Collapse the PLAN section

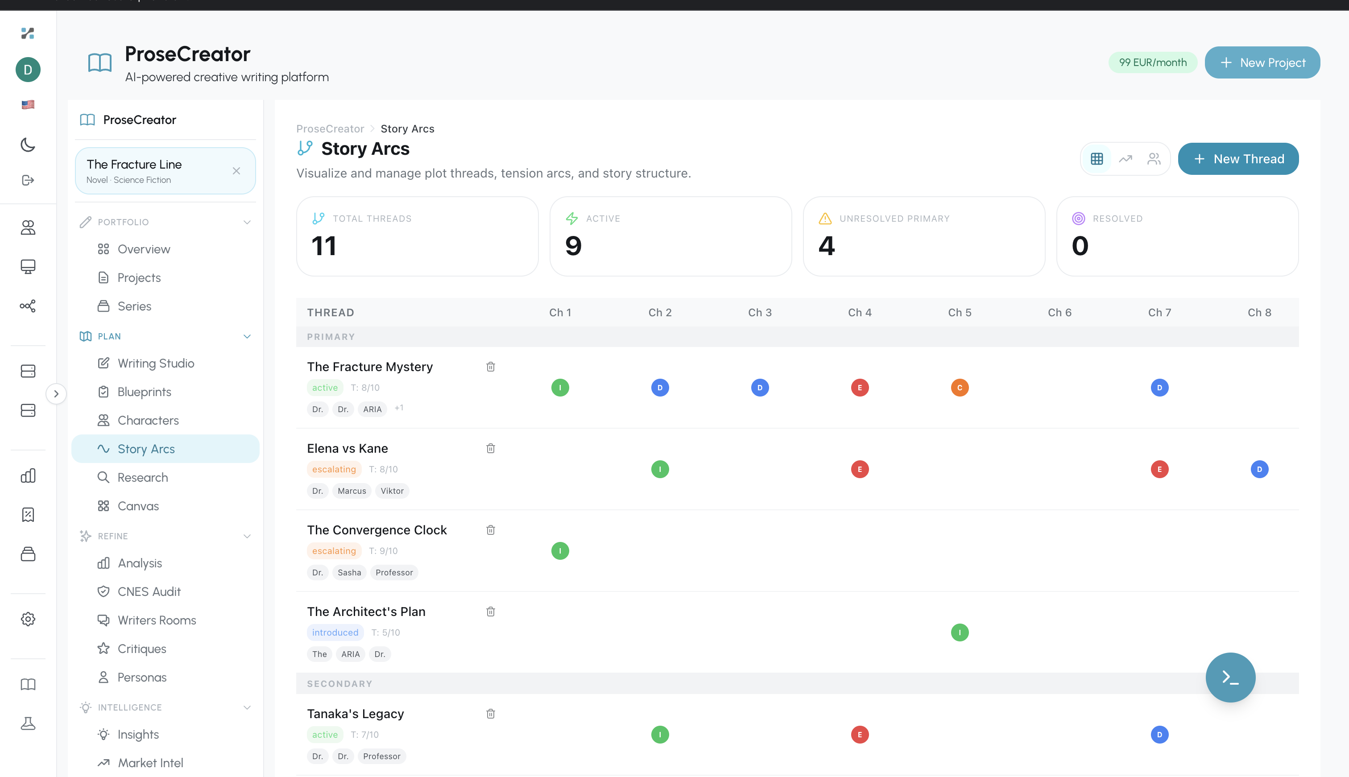[x=247, y=336]
